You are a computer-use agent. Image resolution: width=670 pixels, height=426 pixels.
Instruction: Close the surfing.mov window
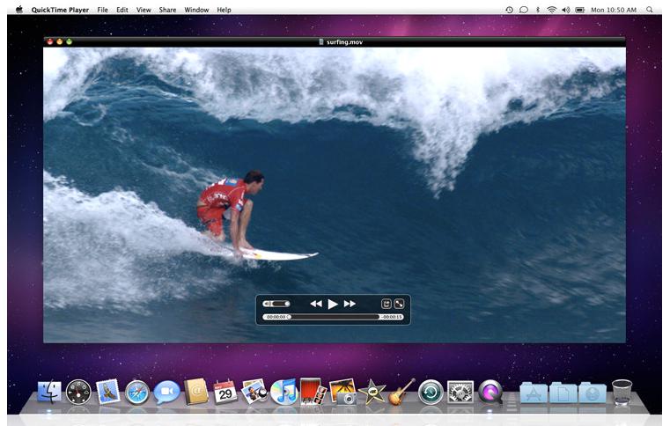pos(50,41)
